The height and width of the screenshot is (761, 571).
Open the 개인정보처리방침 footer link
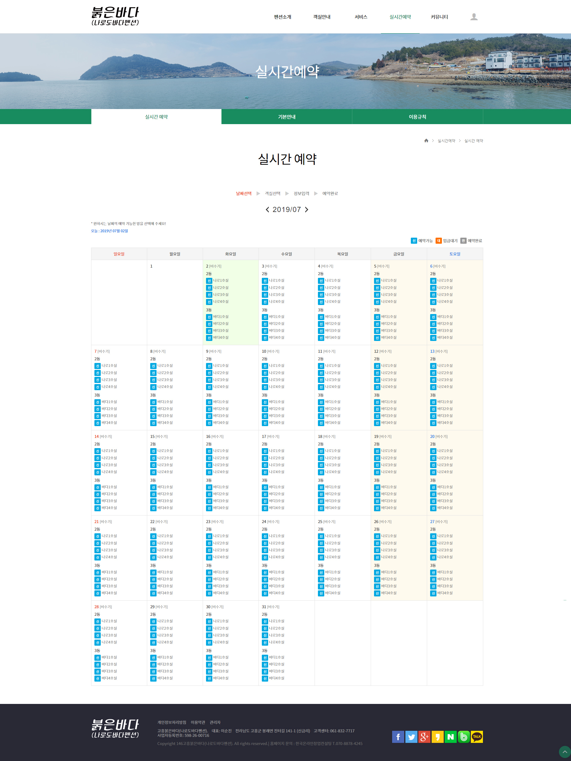tap(172, 722)
